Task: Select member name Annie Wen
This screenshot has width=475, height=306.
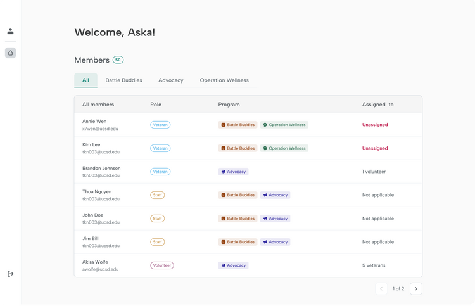Action: [x=94, y=121]
